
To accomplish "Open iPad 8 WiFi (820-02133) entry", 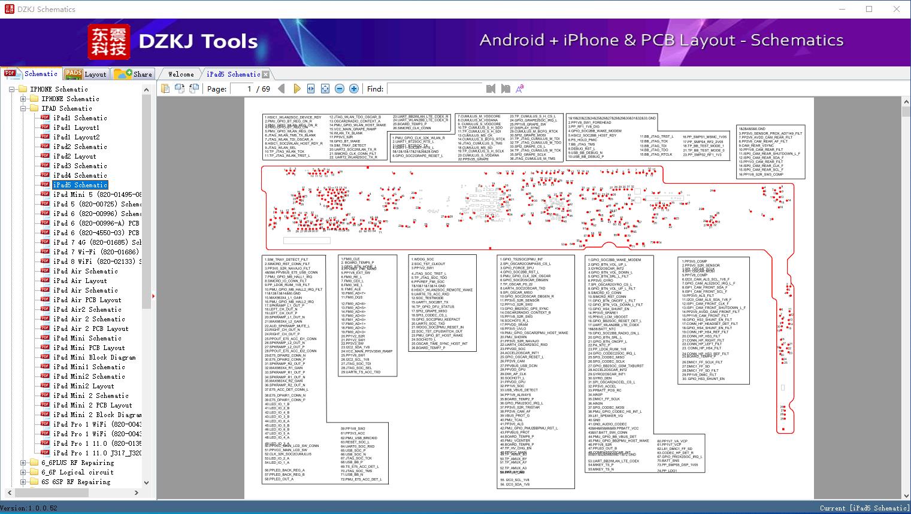I will (97, 261).
